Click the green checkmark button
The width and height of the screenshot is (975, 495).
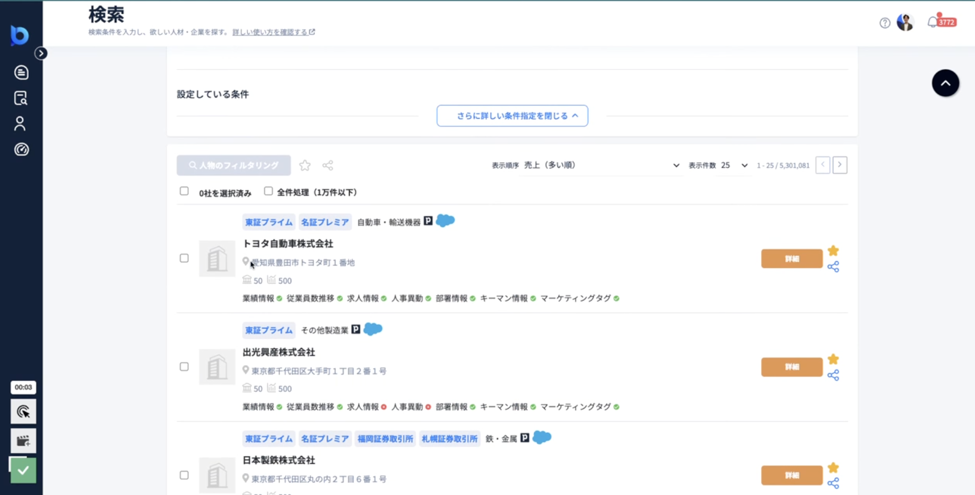coord(23,470)
